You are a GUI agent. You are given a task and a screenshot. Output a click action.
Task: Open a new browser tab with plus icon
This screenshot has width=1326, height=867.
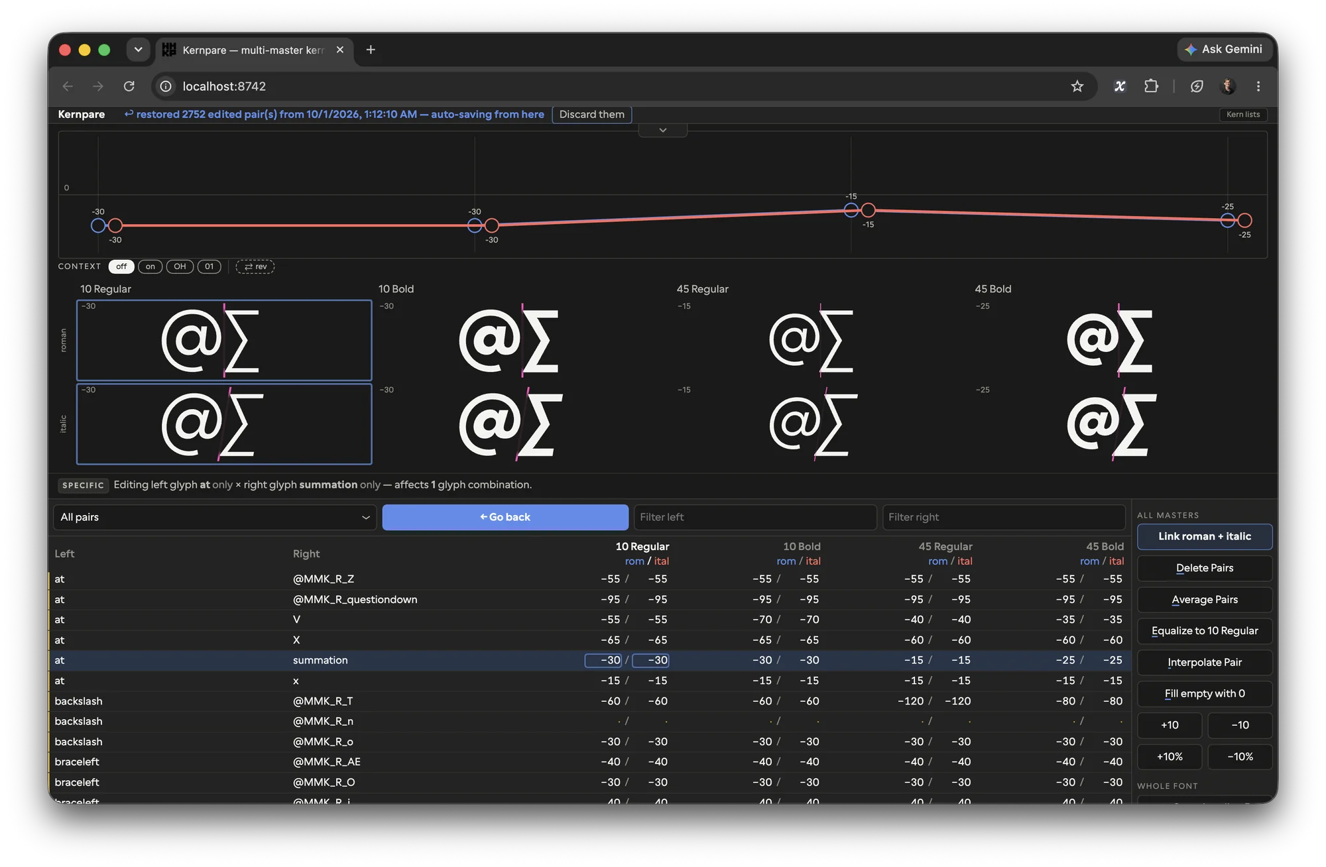[371, 50]
